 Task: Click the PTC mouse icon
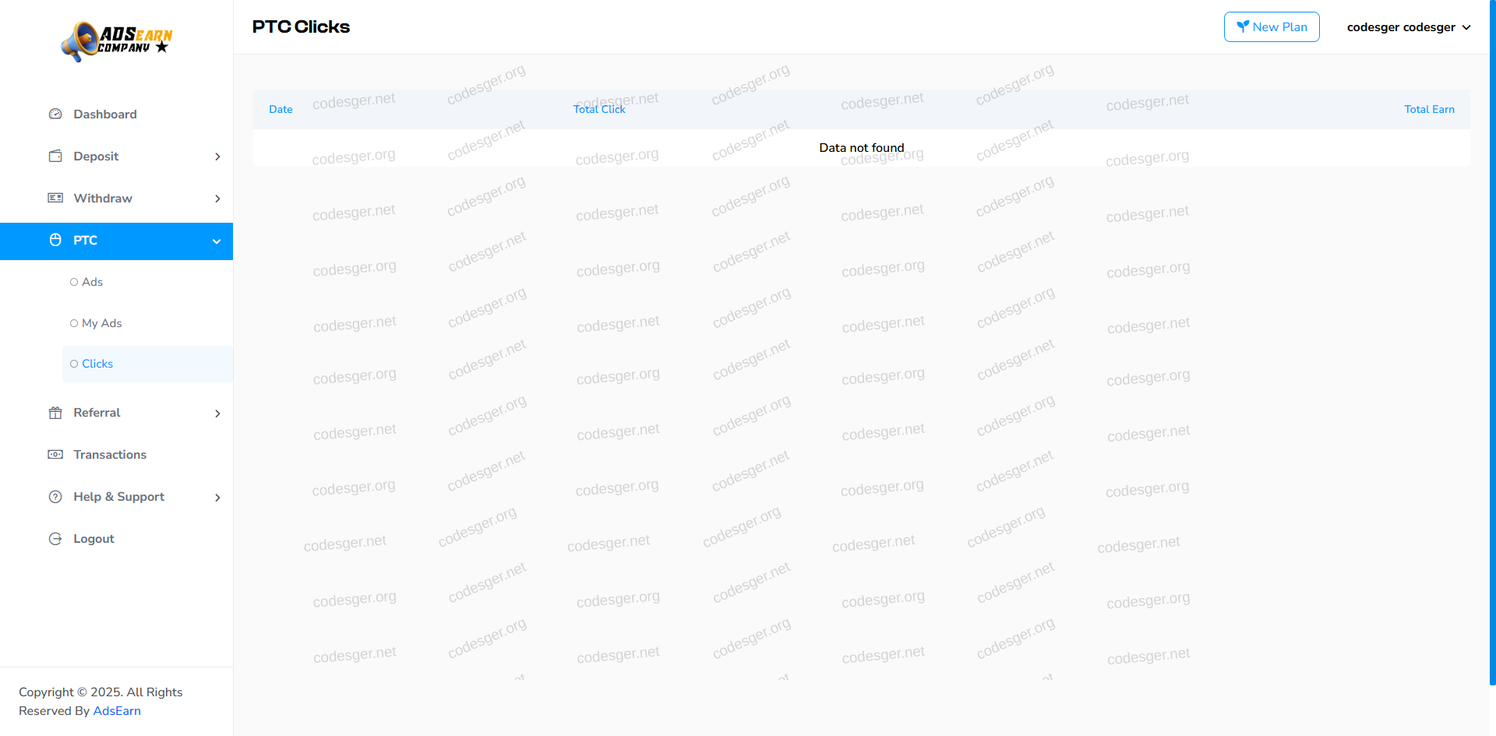55,241
